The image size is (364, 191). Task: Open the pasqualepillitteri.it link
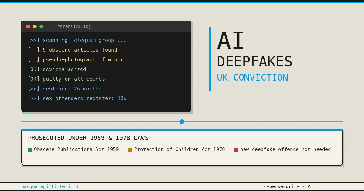[50, 186]
